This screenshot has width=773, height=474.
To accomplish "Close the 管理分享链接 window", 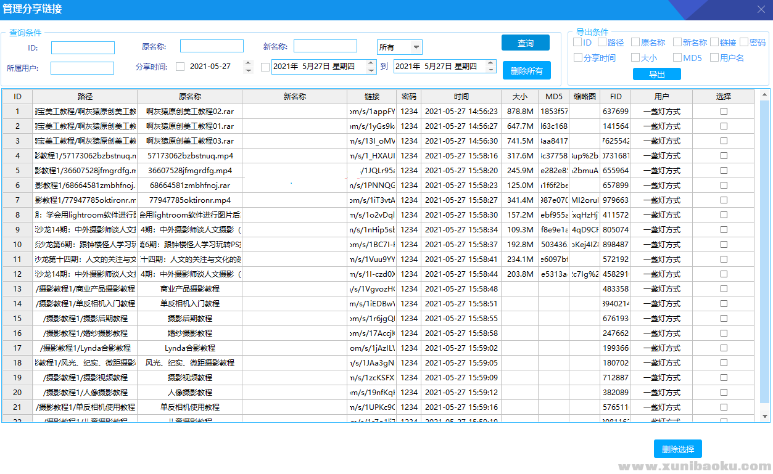I will (x=761, y=9).
